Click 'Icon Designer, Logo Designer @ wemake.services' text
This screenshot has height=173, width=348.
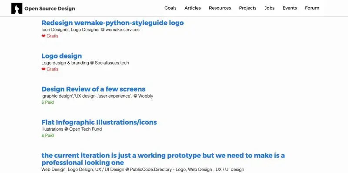[90, 30]
